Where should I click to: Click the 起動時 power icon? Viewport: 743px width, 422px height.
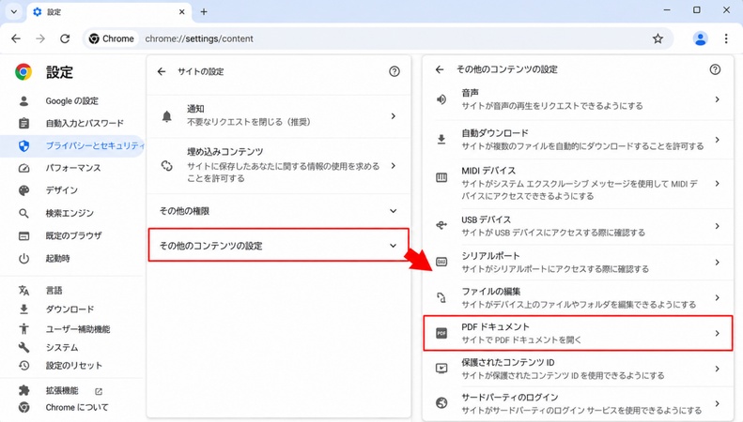(x=23, y=258)
